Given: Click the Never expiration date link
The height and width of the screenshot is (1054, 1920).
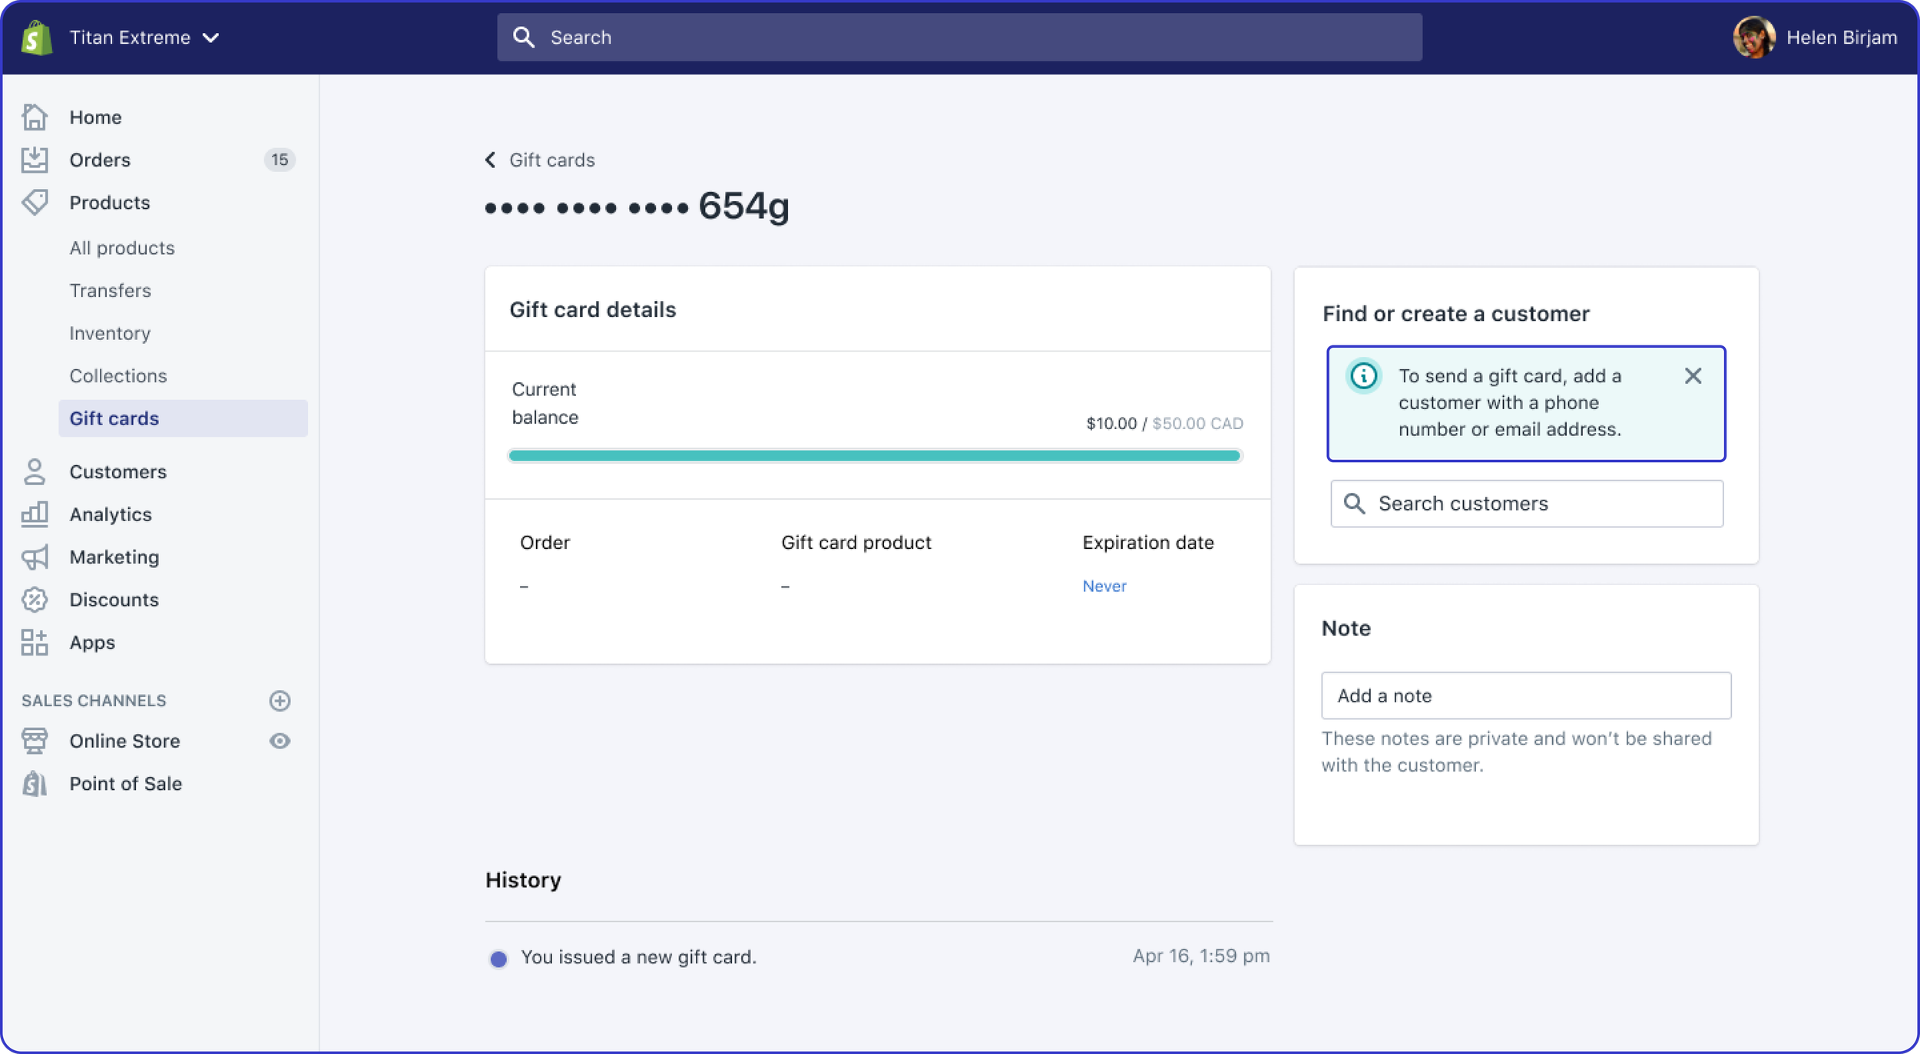Looking at the screenshot, I should pos(1104,586).
